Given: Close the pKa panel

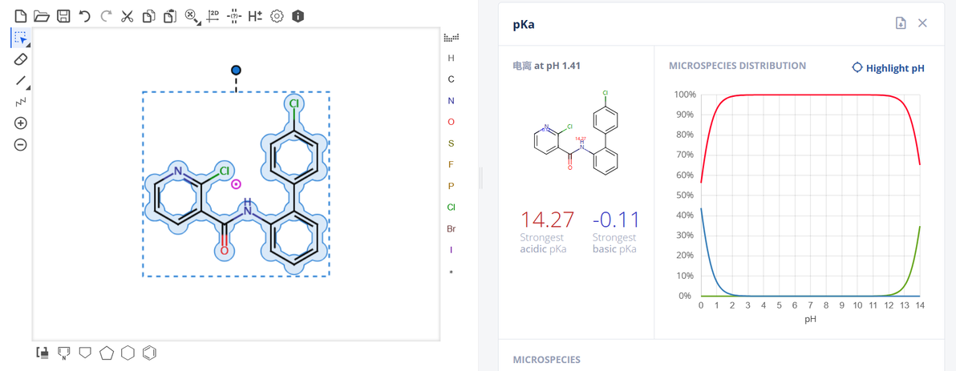Looking at the screenshot, I should click(x=922, y=23).
